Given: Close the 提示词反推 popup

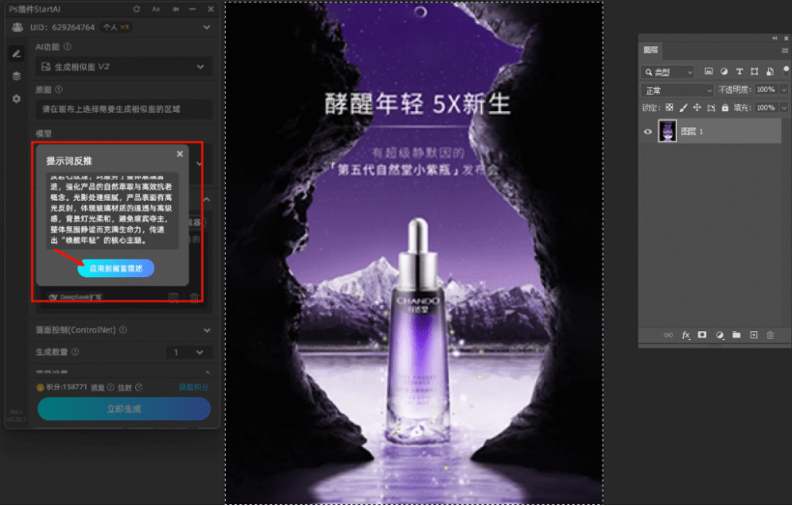Looking at the screenshot, I should (x=180, y=155).
